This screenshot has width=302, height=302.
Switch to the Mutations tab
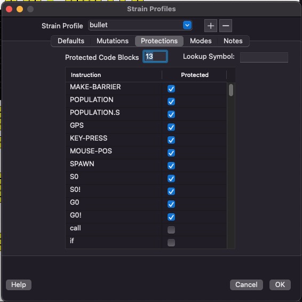[x=113, y=41]
